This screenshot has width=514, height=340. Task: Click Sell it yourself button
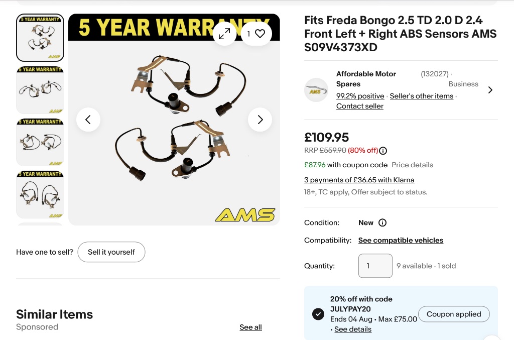(x=111, y=252)
